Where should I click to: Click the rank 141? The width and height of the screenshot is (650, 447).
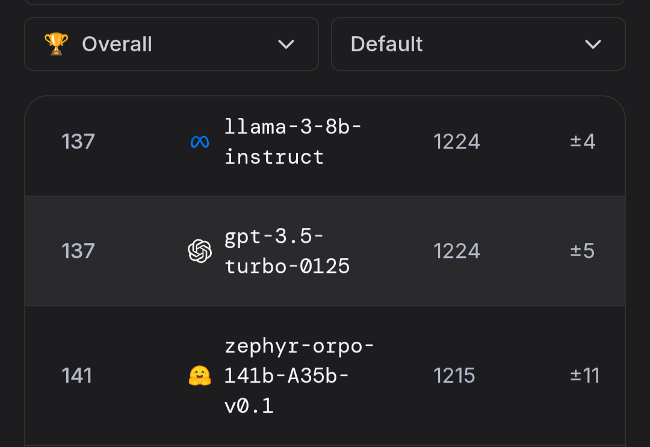pyautogui.click(x=76, y=376)
